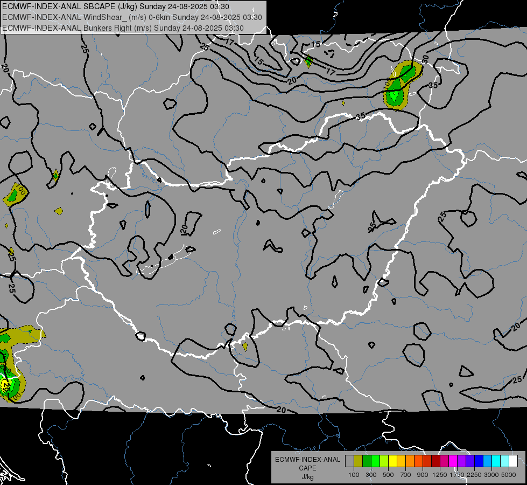The image size is (527, 485).
Task: Click the legend value 2250
Action: point(474,475)
